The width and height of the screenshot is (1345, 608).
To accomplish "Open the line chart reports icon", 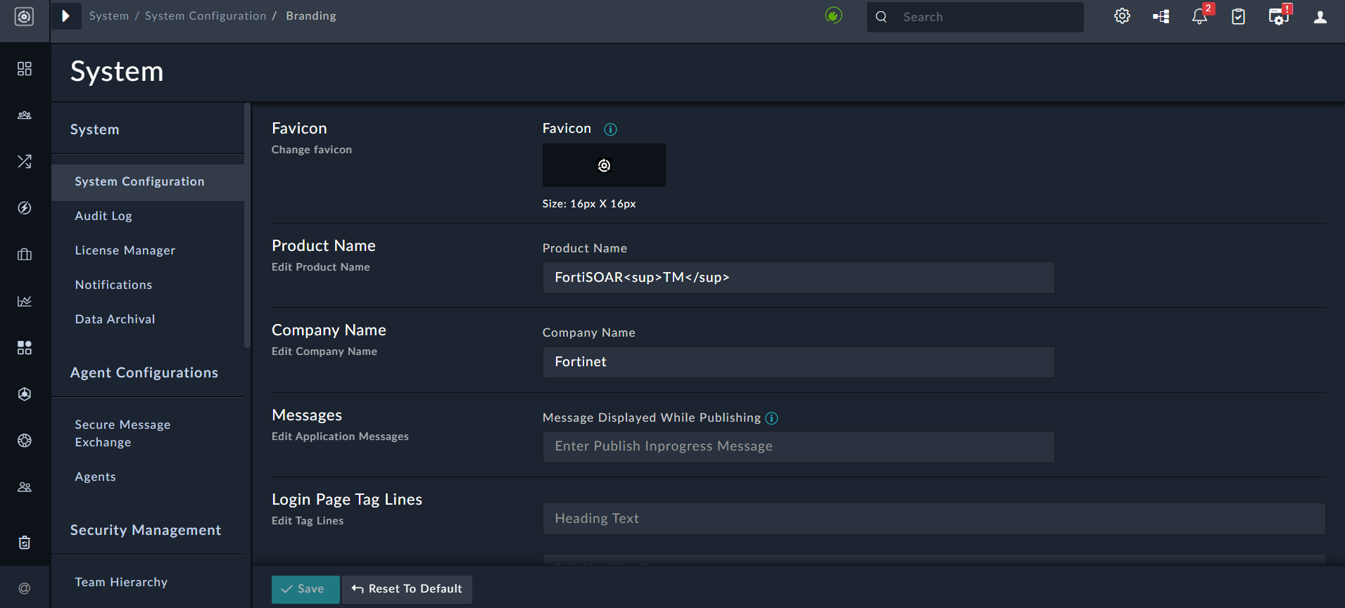I will [25, 301].
